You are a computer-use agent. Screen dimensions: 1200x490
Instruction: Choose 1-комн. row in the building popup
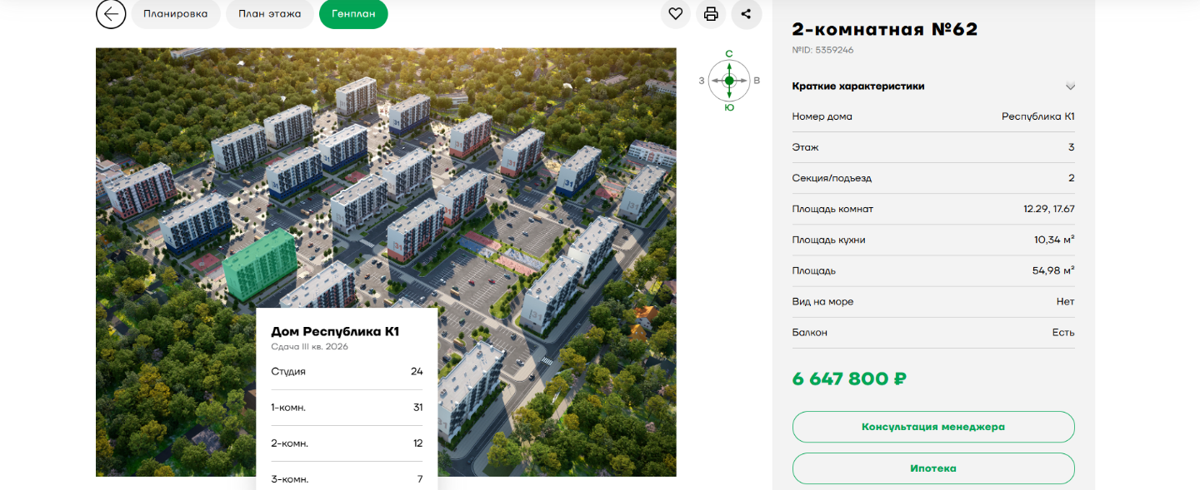pyautogui.click(x=347, y=408)
